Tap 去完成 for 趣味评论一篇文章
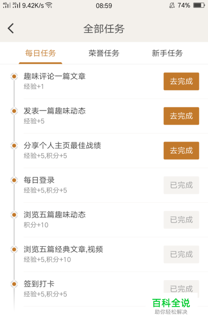The height and width of the screenshot is (328, 208). (181, 81)
